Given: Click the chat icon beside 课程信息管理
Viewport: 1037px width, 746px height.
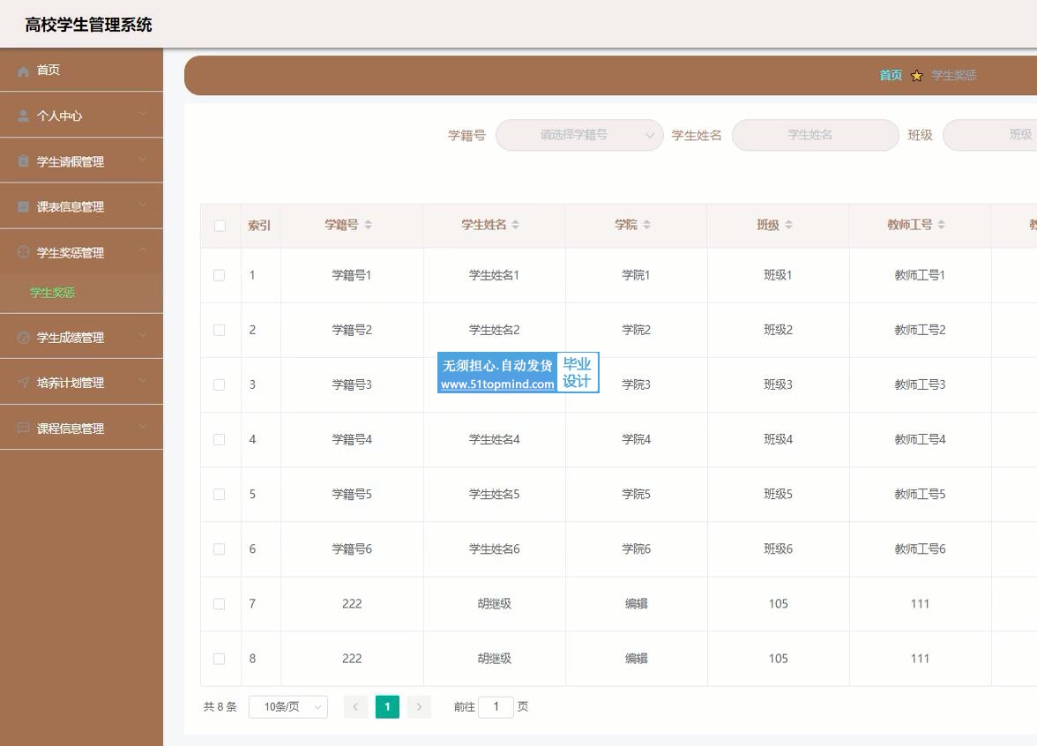Looking at the screenshot, I should [x=23, y=428].
